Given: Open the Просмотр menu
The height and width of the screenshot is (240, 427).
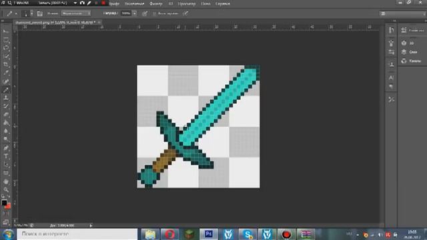Looking at the screenshot, I should pyautogui.click(x=187, y=3).
